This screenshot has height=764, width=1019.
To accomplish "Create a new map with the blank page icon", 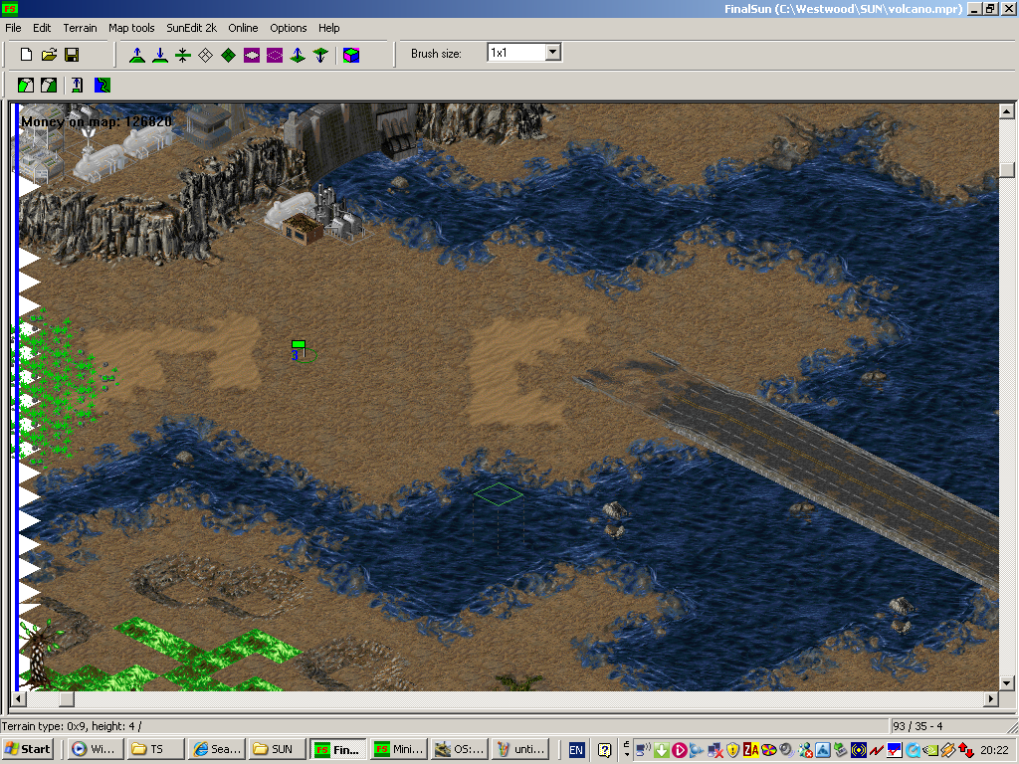I will 26,55.
